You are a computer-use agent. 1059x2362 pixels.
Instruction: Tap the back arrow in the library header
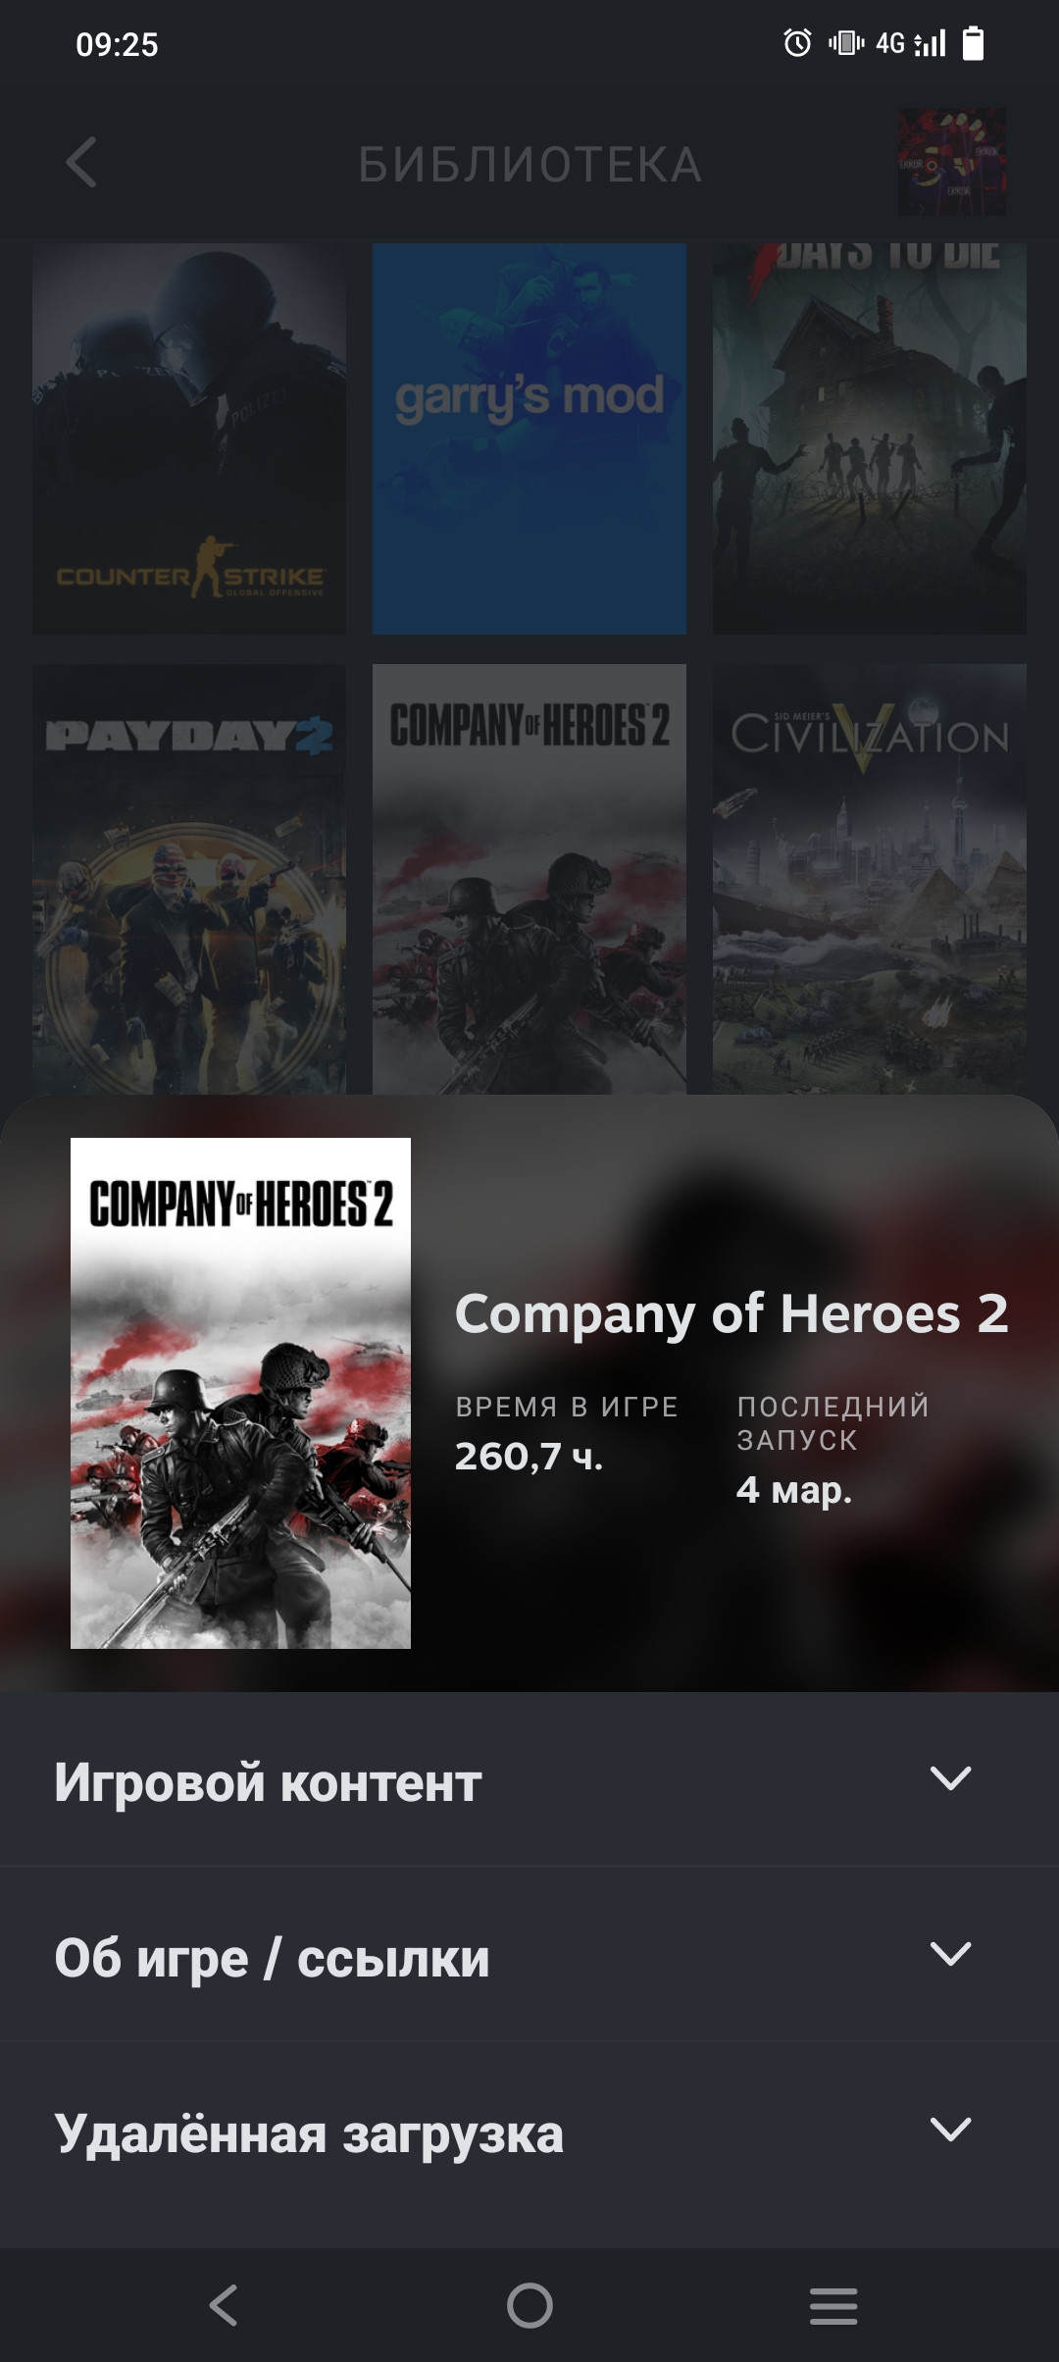[81, 162]
